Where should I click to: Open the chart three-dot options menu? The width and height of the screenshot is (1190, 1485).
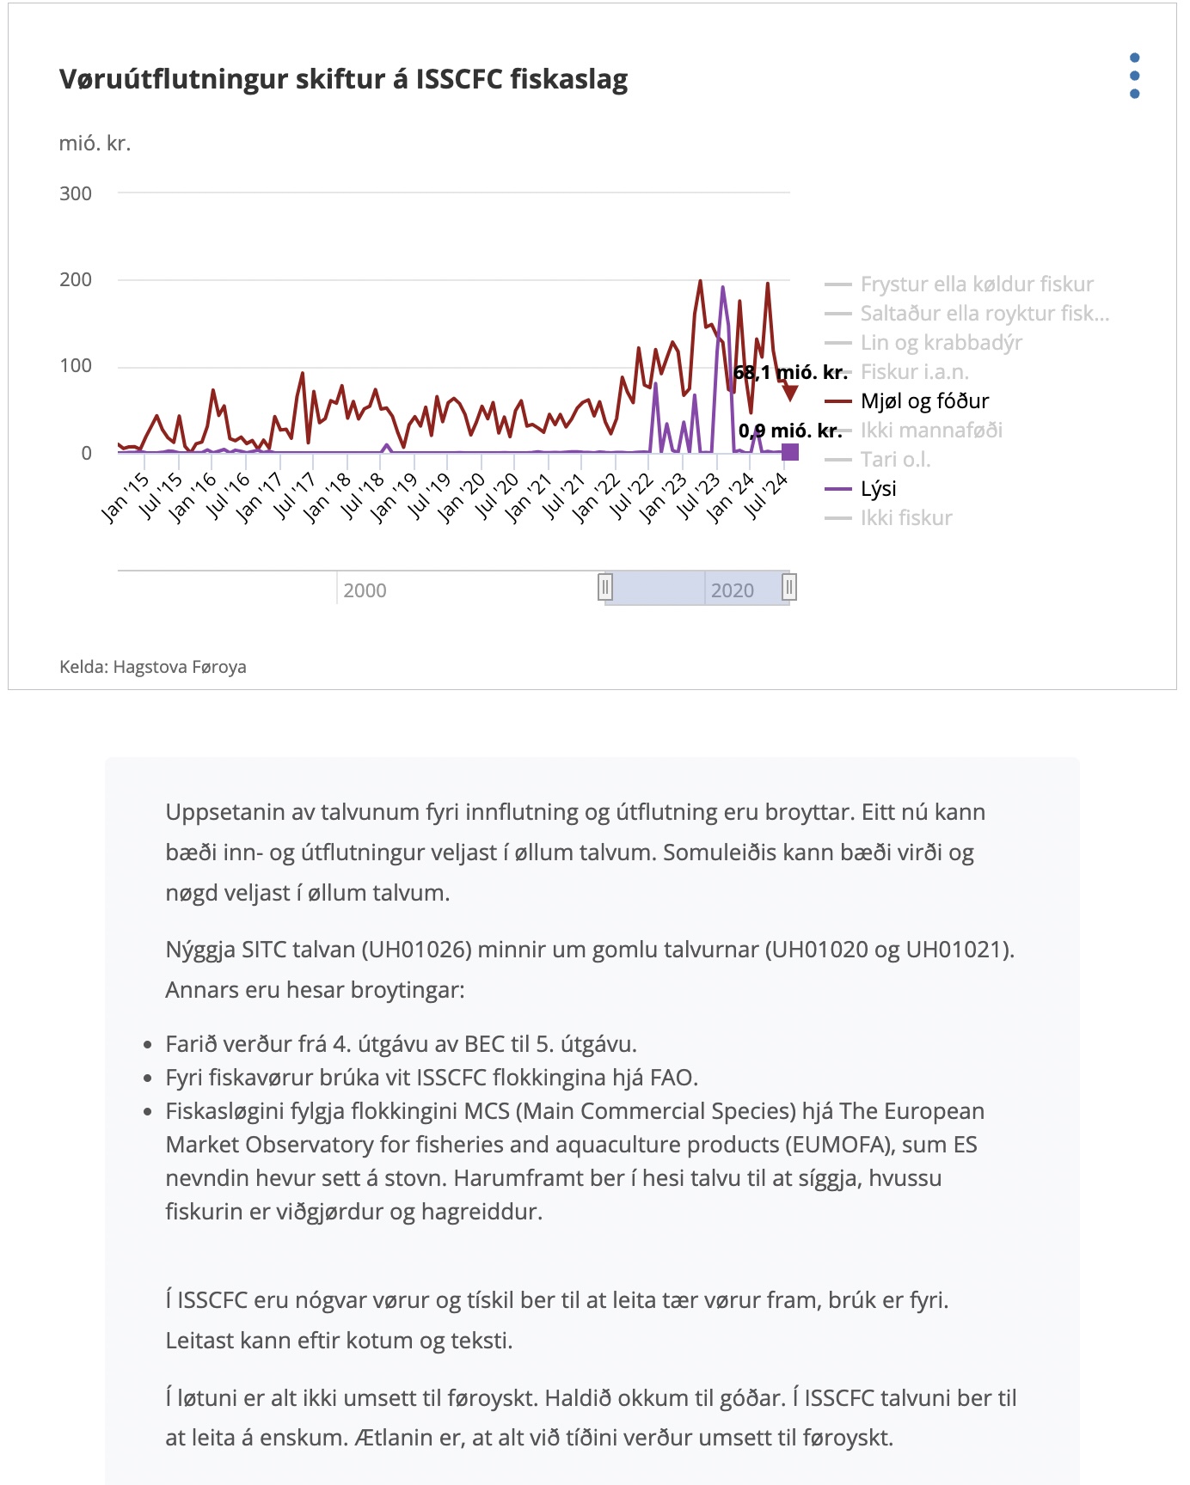[1134, 76]
